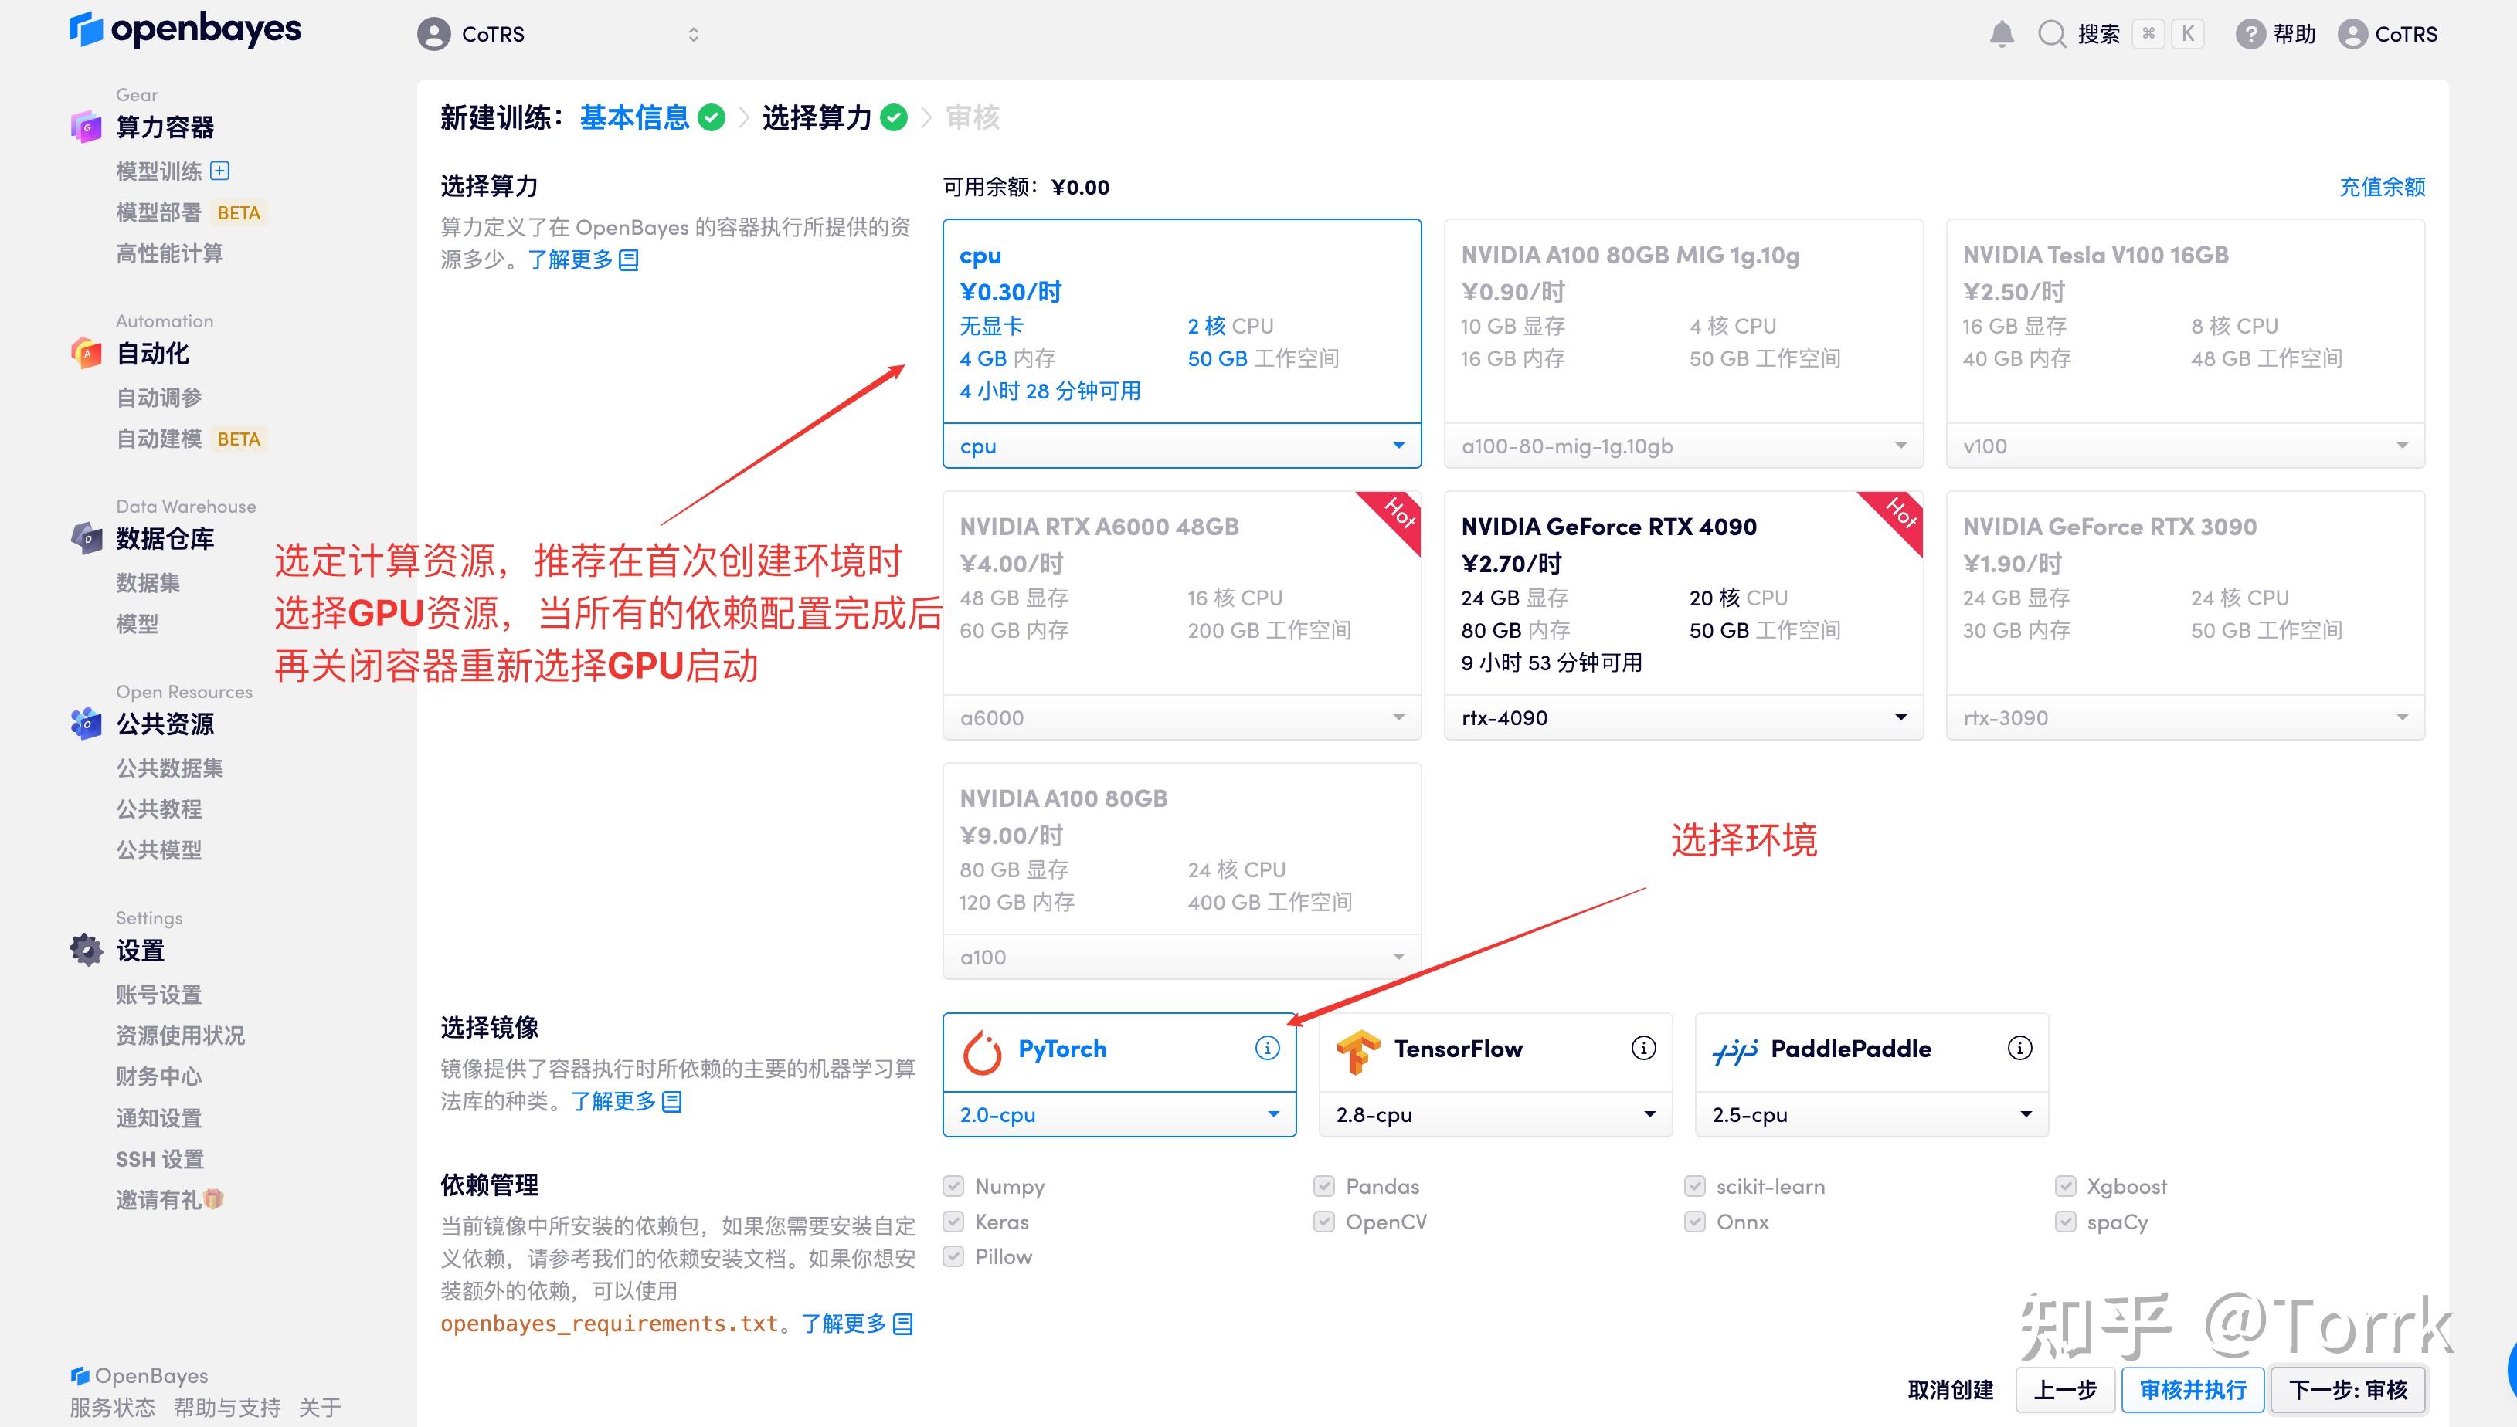The height and width of the screenshot is (1427, 2517).
Task: Toggle the Pandas dependency checkbox
Action: tap(1323, 1186)
